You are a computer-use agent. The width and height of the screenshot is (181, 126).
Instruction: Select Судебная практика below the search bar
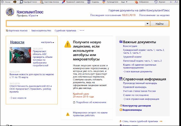coord(65,31)
